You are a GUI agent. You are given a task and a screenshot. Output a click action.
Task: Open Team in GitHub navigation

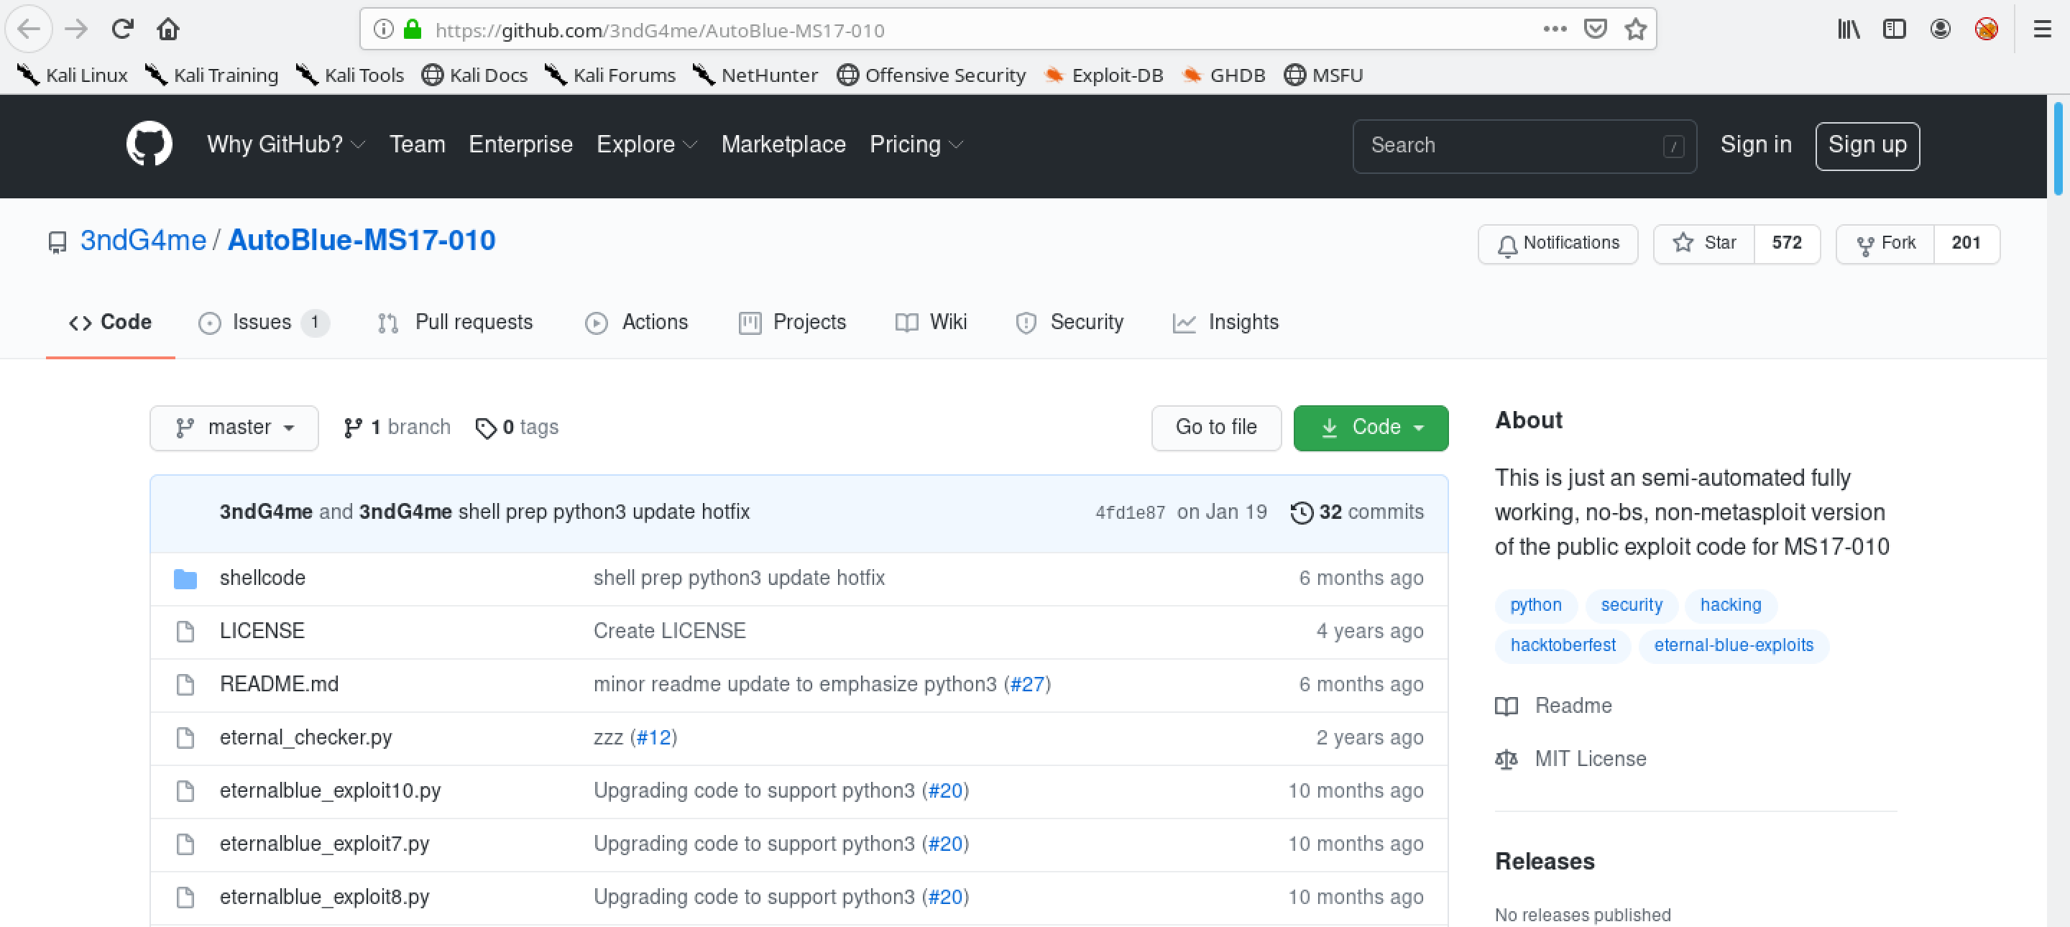point(417,144)
